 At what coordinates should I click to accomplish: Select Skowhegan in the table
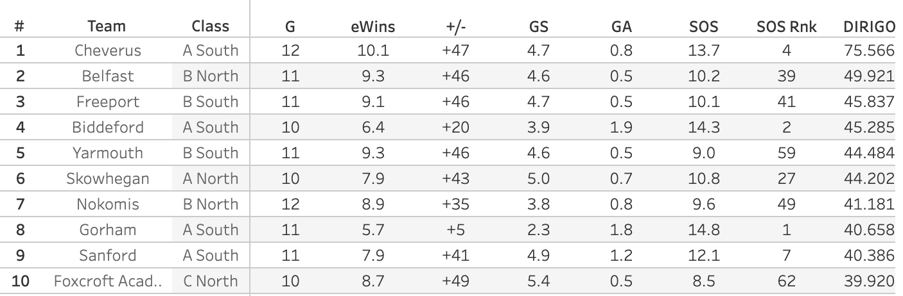(108, 179)
